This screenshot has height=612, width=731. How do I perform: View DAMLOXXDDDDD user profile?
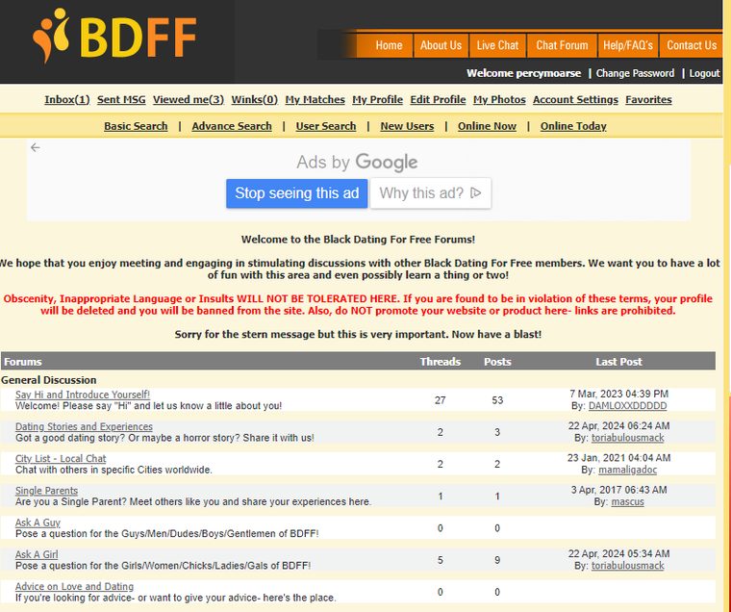point(627,406)
